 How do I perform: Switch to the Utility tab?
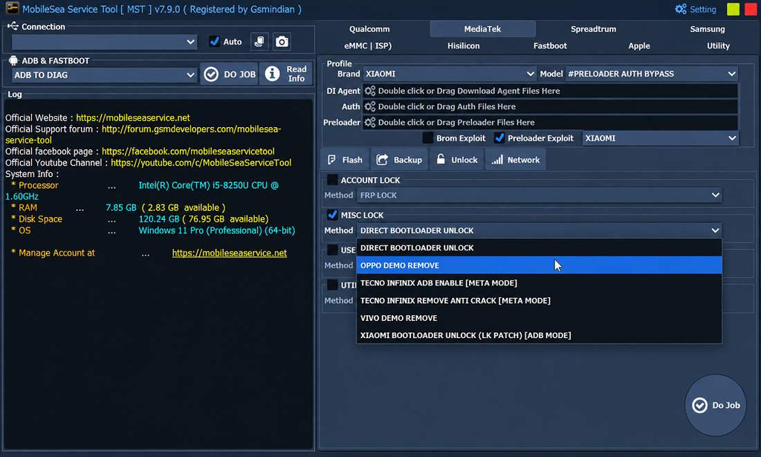coord(718,46)
